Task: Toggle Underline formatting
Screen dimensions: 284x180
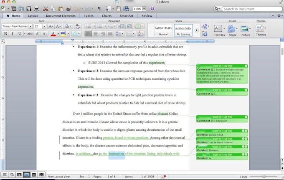Action: tap(20, 34)
